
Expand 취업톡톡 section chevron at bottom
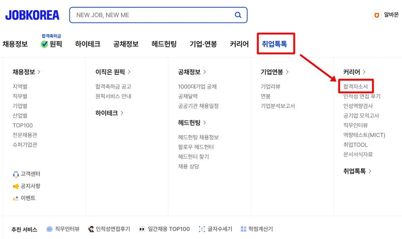point(370,171)
